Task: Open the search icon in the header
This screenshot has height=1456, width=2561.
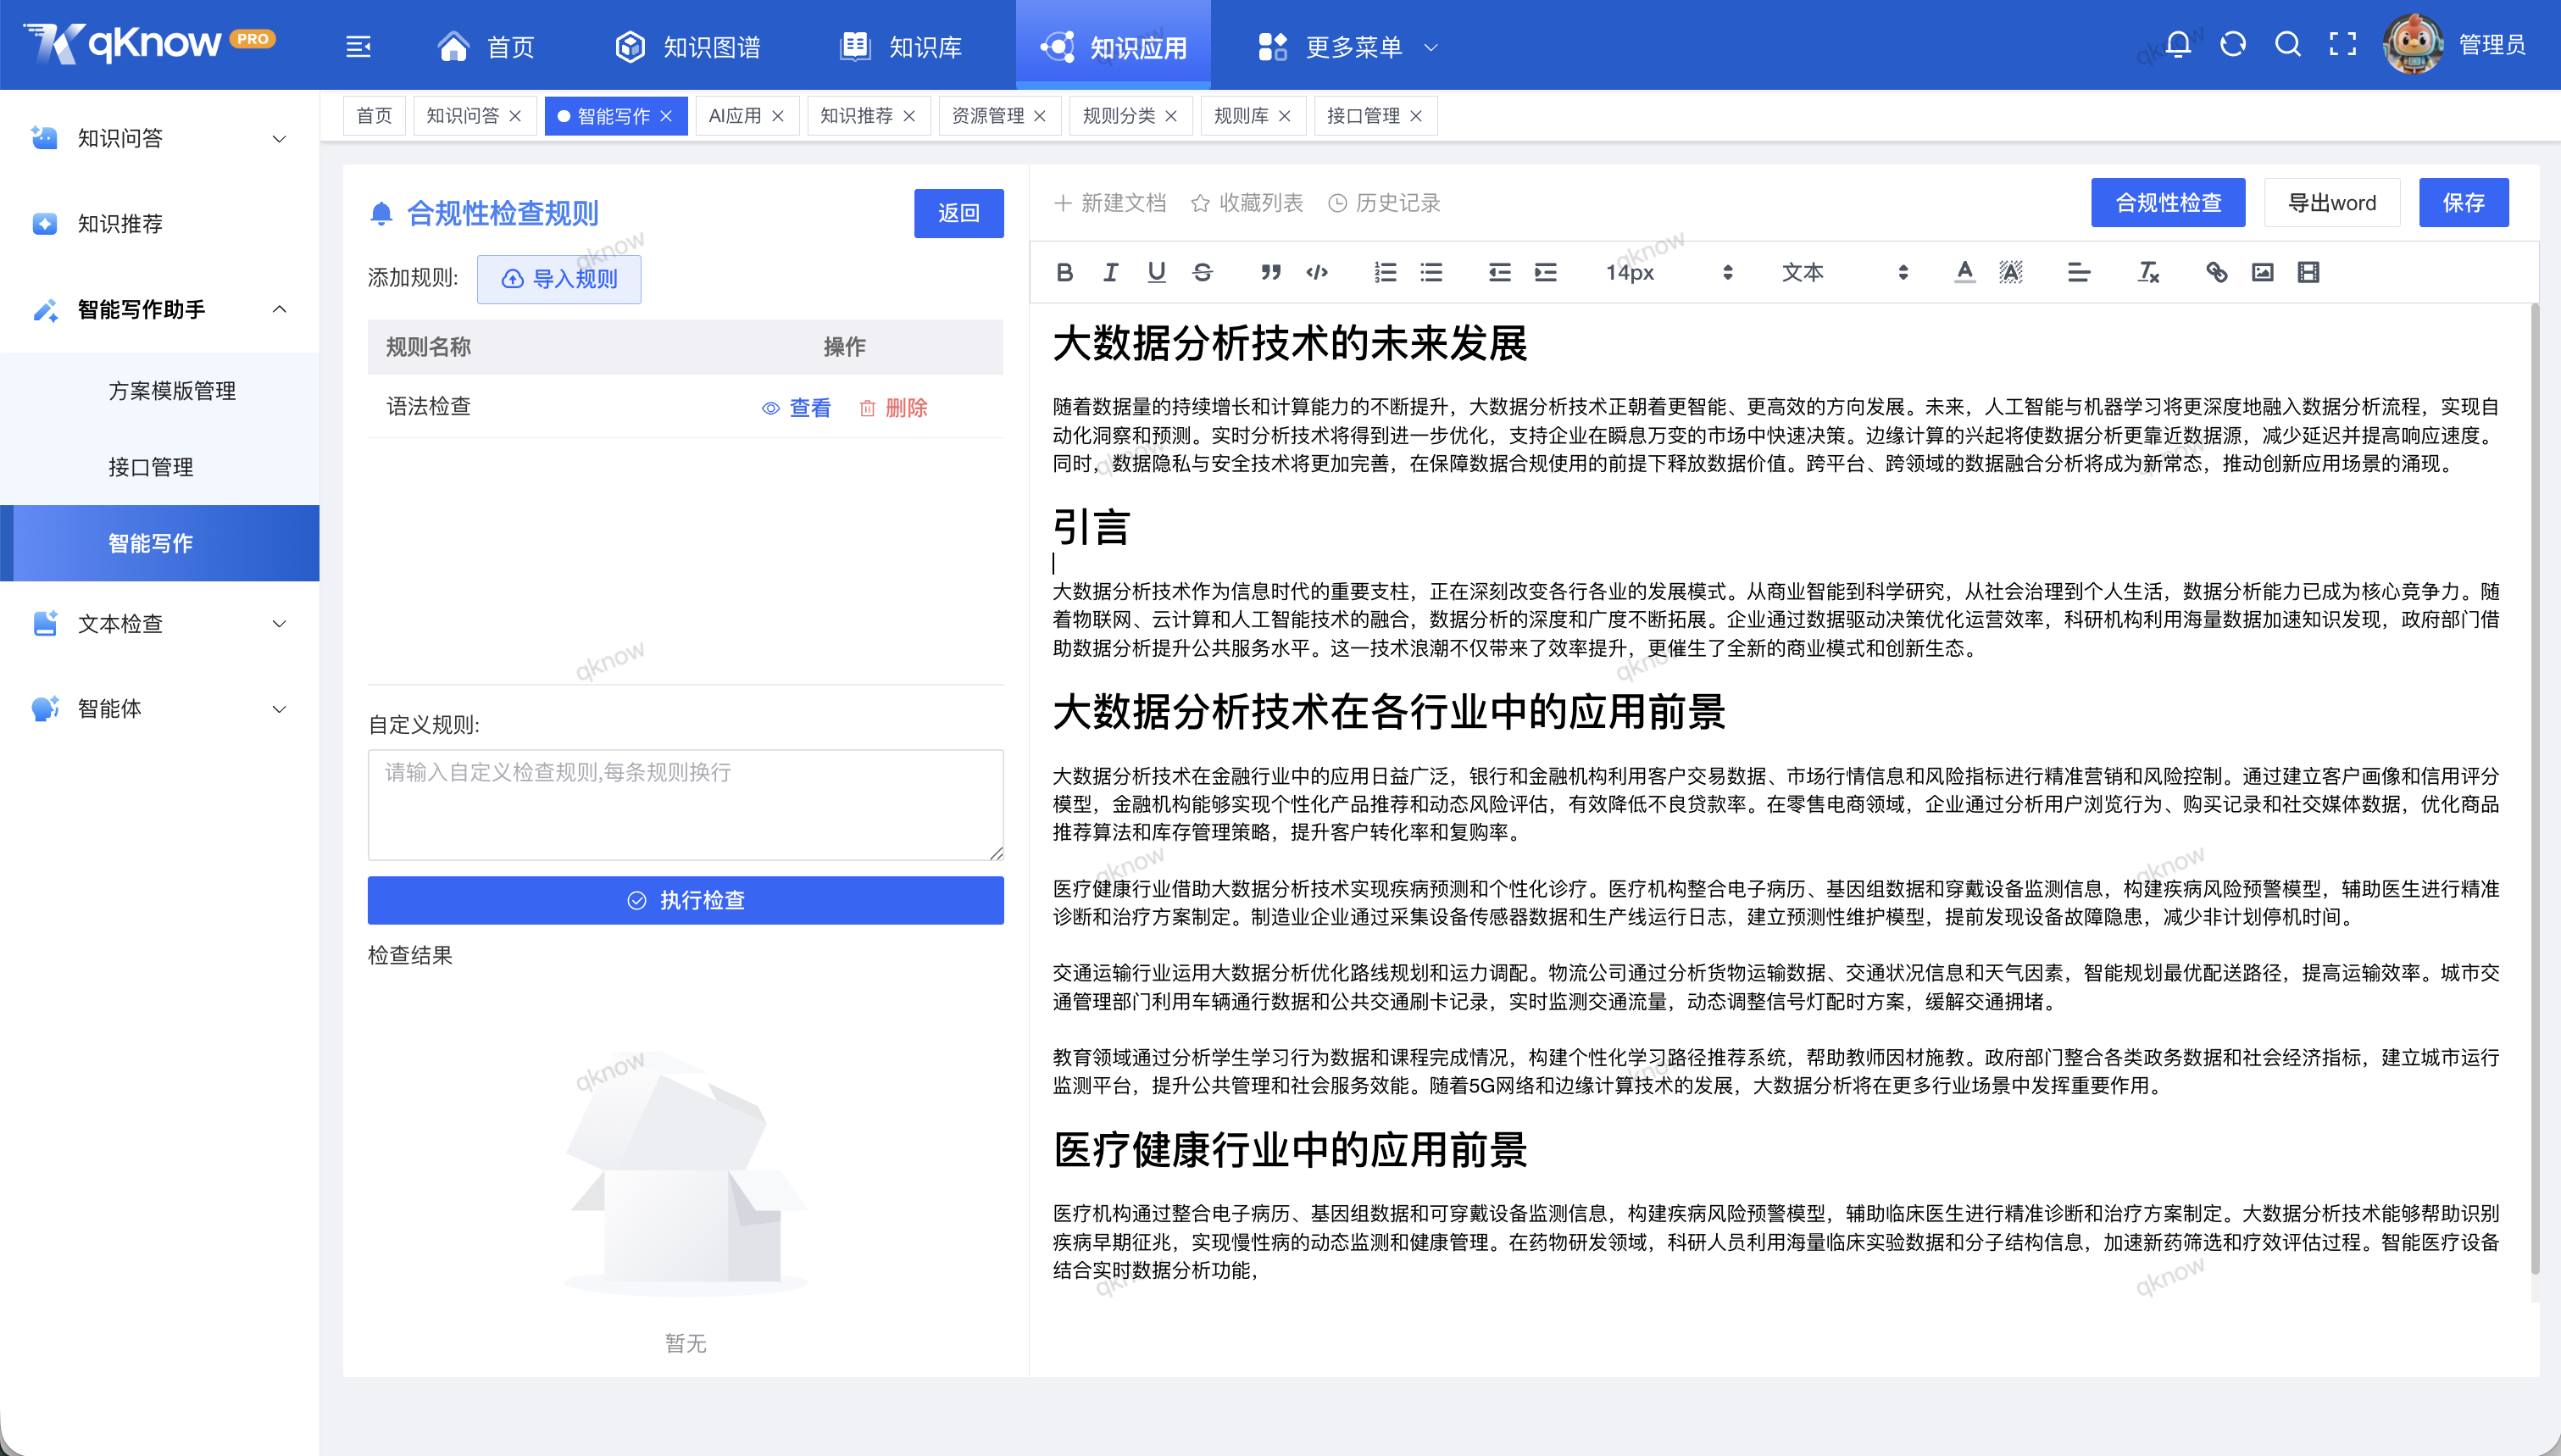Action: coord(2287,44)
